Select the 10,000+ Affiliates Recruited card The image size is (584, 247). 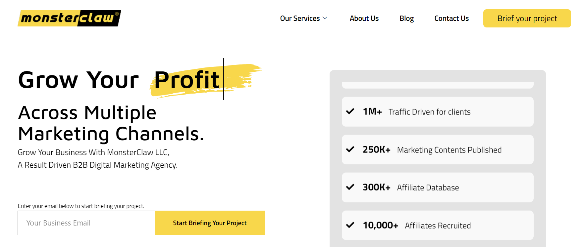coord(438,225)
